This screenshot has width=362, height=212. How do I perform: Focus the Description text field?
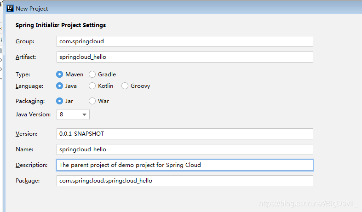tap(185, 165)
